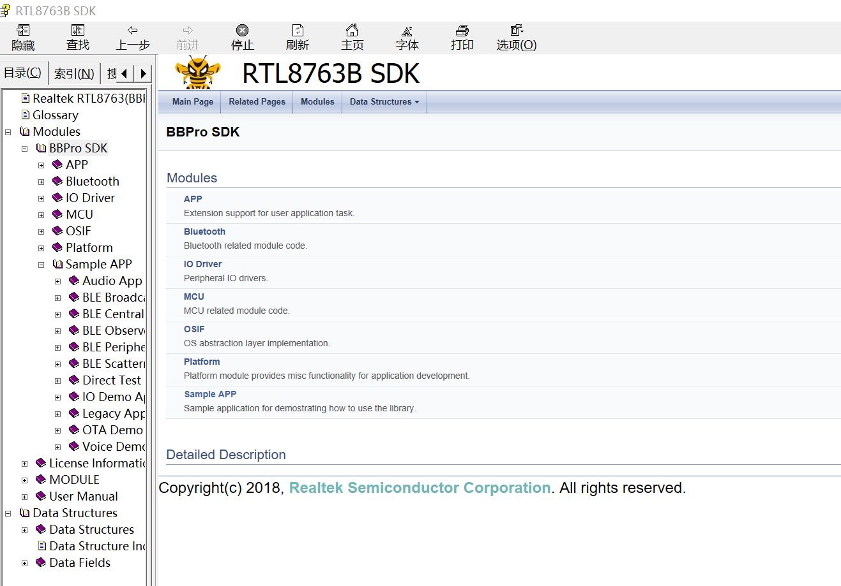Screen dimensions: 841x586
Task: Click the book icon beside OSIF
Action: click(57, 231)
